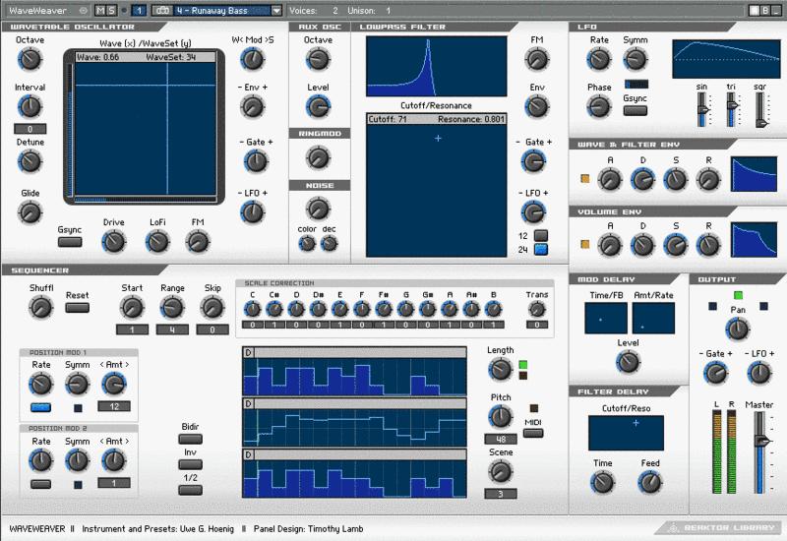This screenshot has width=787, height=541.
Task: Click the '4 - Runaway Bass' preset name field
Action: (221, 10)
